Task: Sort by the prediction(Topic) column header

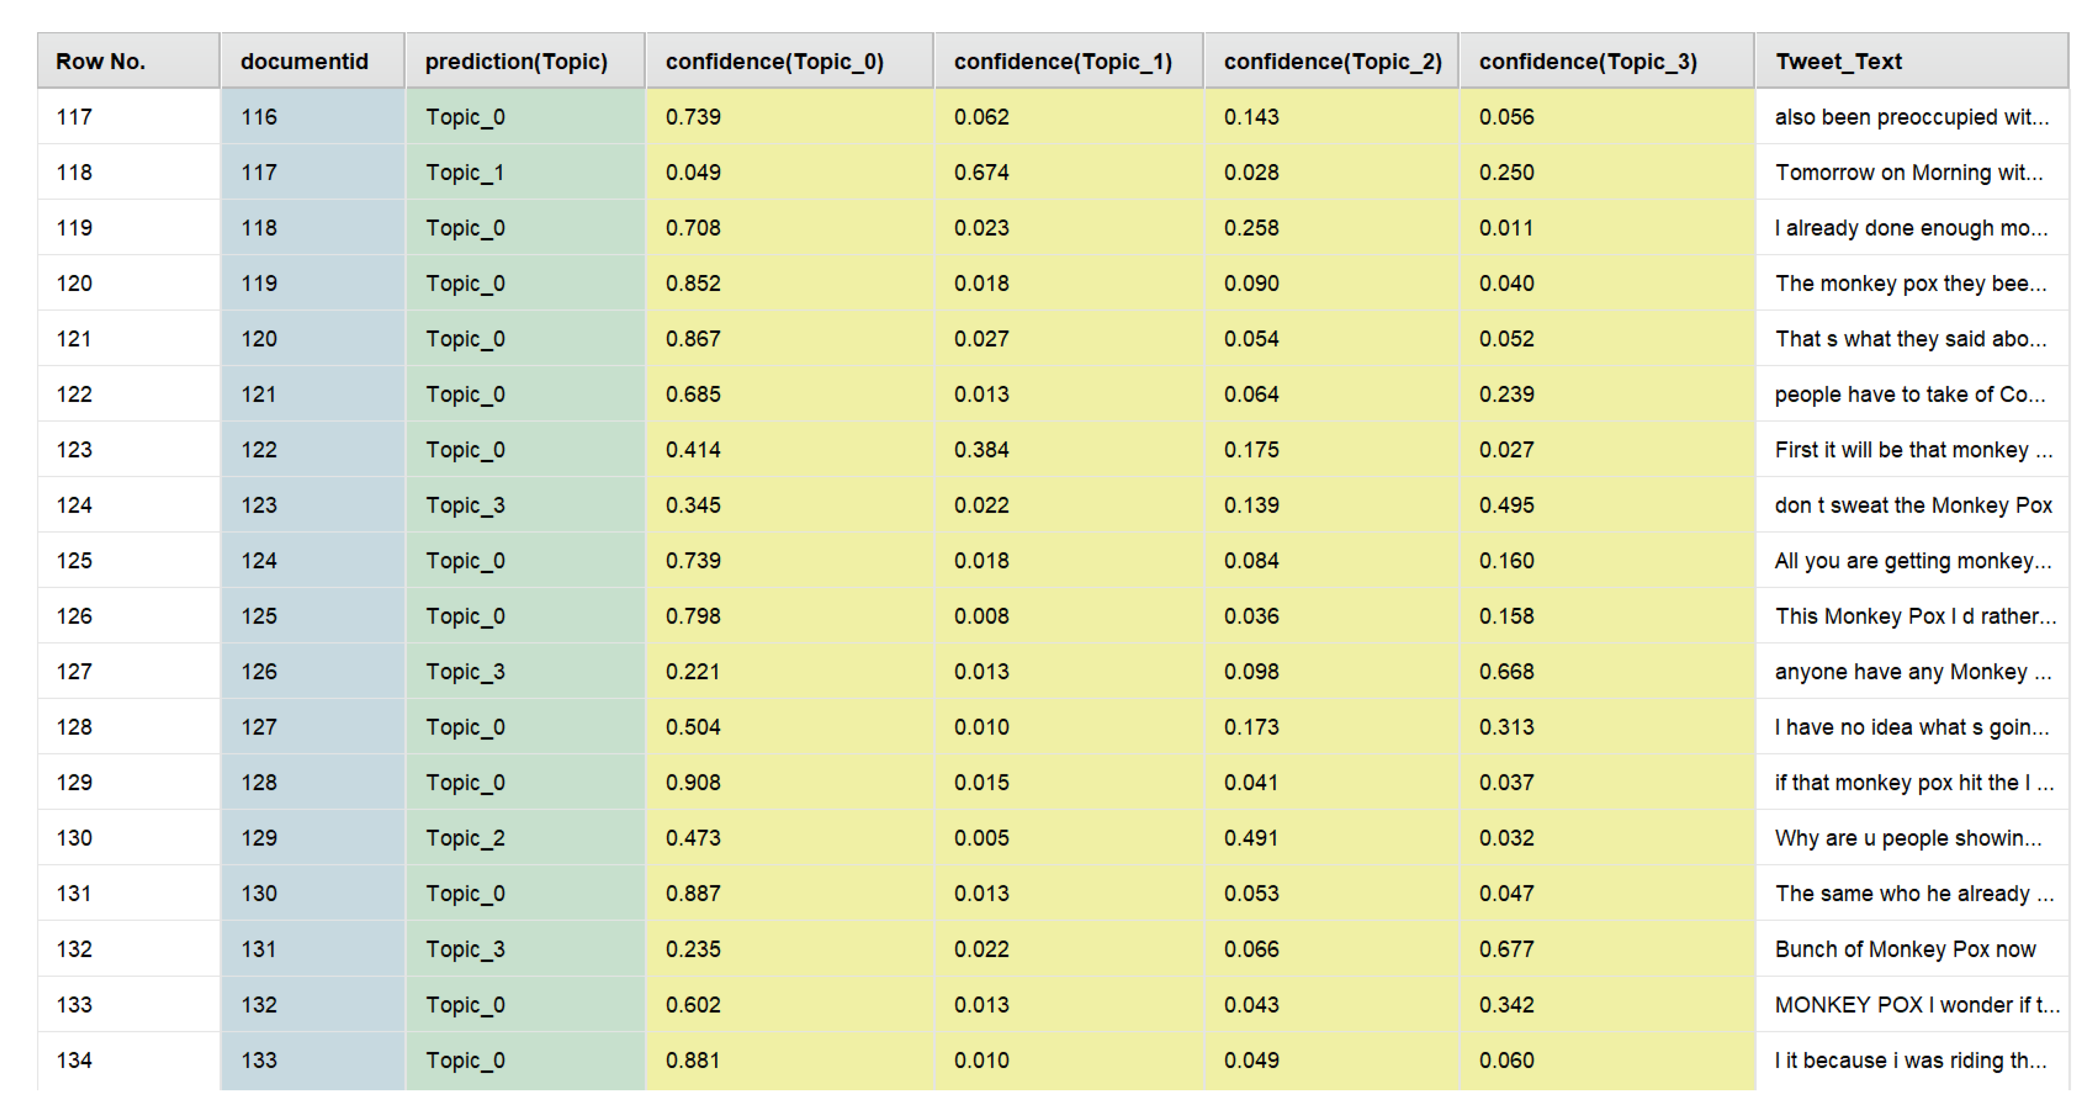Action: [516, 61]
